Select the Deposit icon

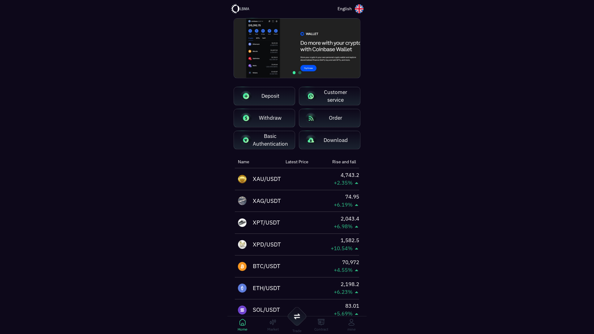(x=246, y=96)
